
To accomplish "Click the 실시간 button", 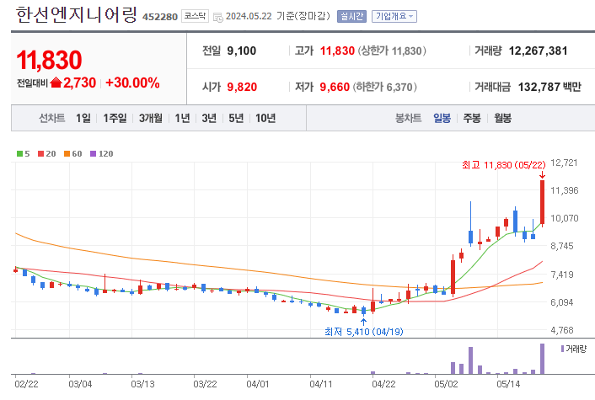I will tap(351, 16).
